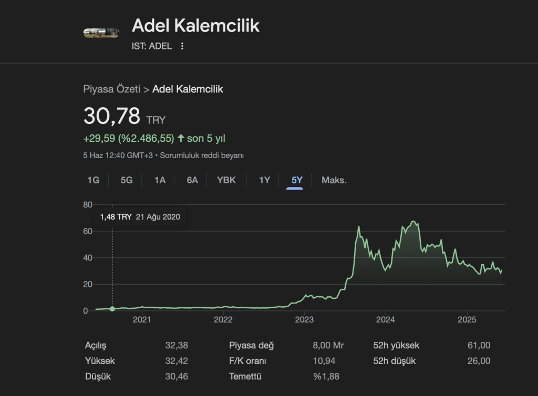The image size is (538, 396).
Task: Click the green data point on the chart line
Action: [112, 309]
